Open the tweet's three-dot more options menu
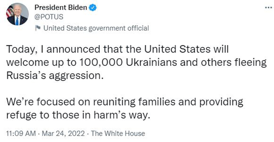Viewport: 274px width, 142px height. pyautogui.click(x=269, y=8)
